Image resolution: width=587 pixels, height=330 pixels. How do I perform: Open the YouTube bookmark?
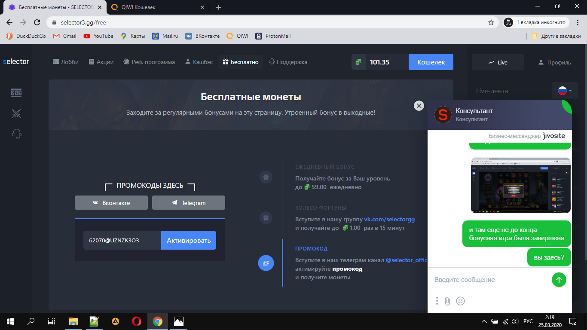coord(98,36)
